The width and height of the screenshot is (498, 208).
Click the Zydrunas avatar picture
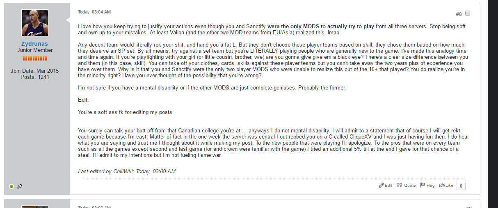point(35,23)
